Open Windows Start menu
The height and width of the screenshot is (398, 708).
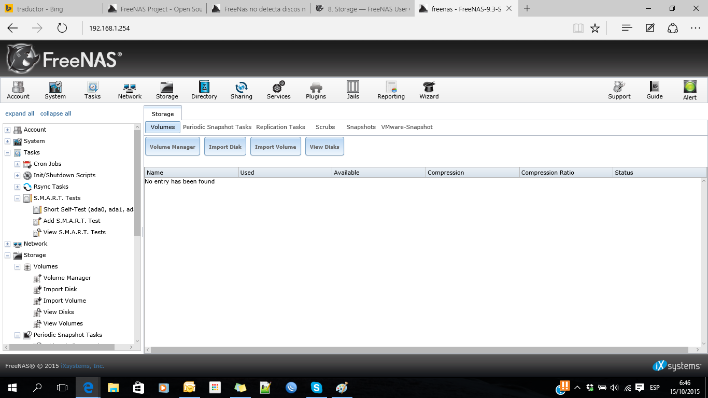click(12, 387)
